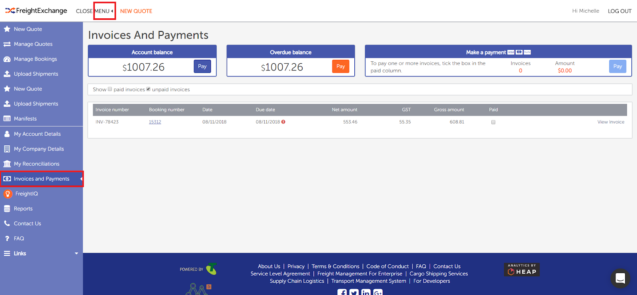Click View Invoice for INV-78423

coord(611,122)
